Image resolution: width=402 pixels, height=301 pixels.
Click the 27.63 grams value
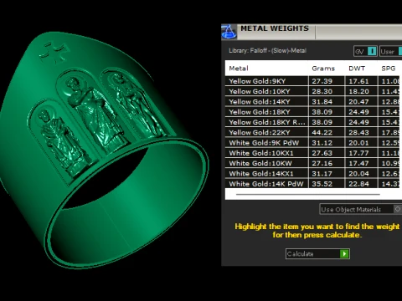pos(322,153)
